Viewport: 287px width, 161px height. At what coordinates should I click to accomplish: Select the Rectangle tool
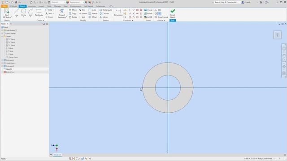tap(39, 13)
